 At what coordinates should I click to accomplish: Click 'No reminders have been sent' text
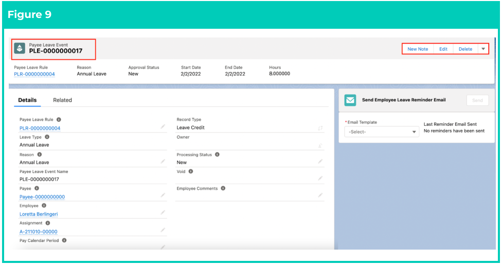(x=454, y=131)
